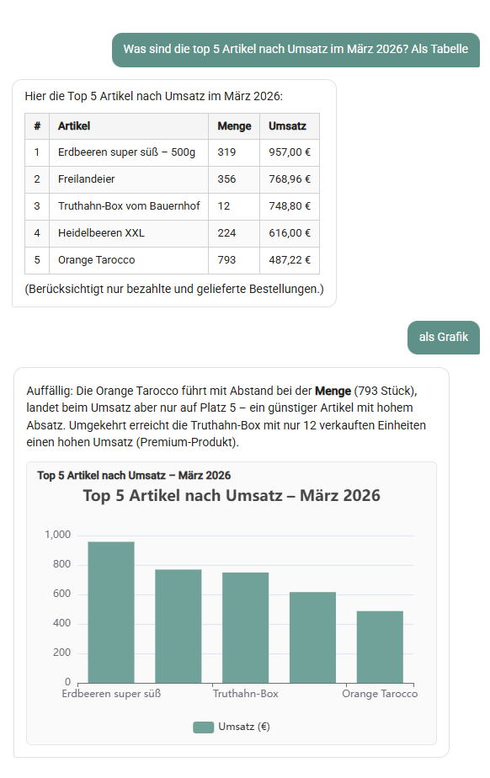Select the 'Freilandeier' table cell
Viewport: 490px width, 778px height.
(x=129, y=179)
